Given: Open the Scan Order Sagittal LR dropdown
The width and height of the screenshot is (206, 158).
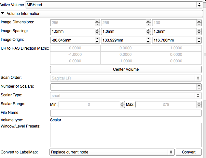Looking at the screenshot, I should pyautogui.click(x=126, y=78).
